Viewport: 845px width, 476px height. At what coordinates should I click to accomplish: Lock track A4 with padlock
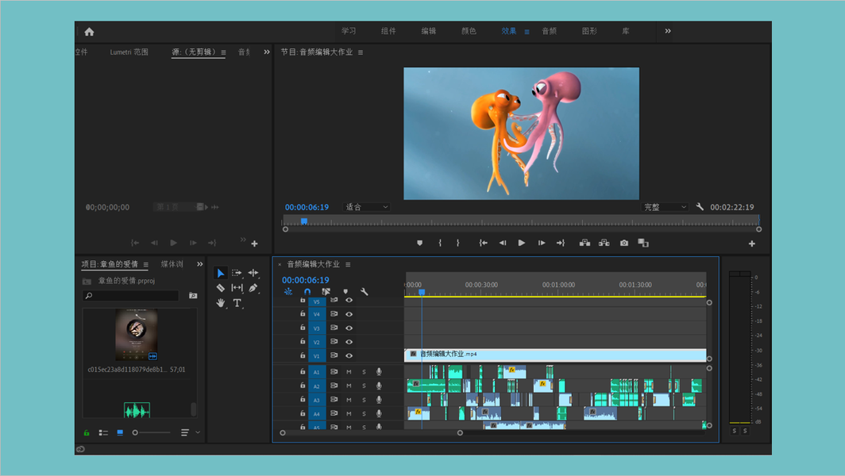pyautogui.click(x=303, y=413)
